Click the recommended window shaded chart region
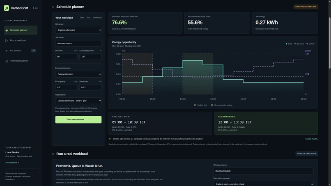331x186 pixels. [198, 74]
